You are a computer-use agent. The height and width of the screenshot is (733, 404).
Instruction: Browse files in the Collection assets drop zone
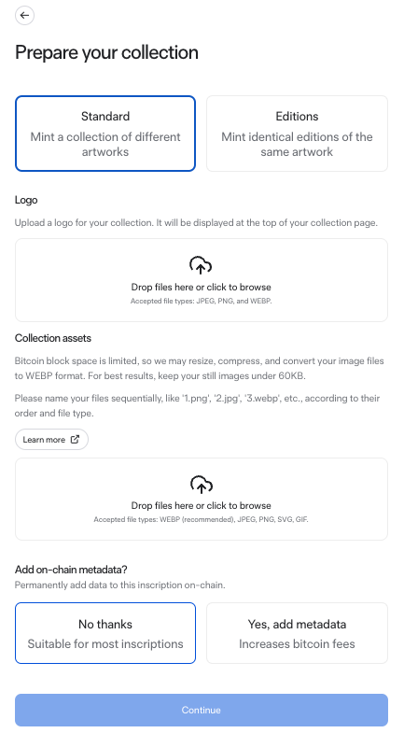click(202, 500)
